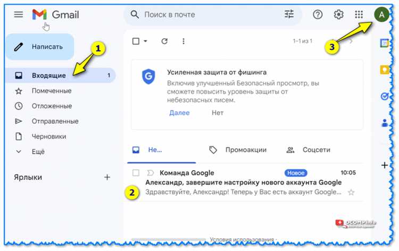Image resolution: width=399 pixels, height=251 pixels.
Task: Select the primary Не... inbox tab
Action: click(162, 150)
